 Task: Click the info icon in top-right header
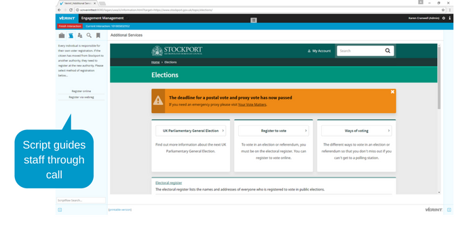pyautogui.click(x=450, y=18)
